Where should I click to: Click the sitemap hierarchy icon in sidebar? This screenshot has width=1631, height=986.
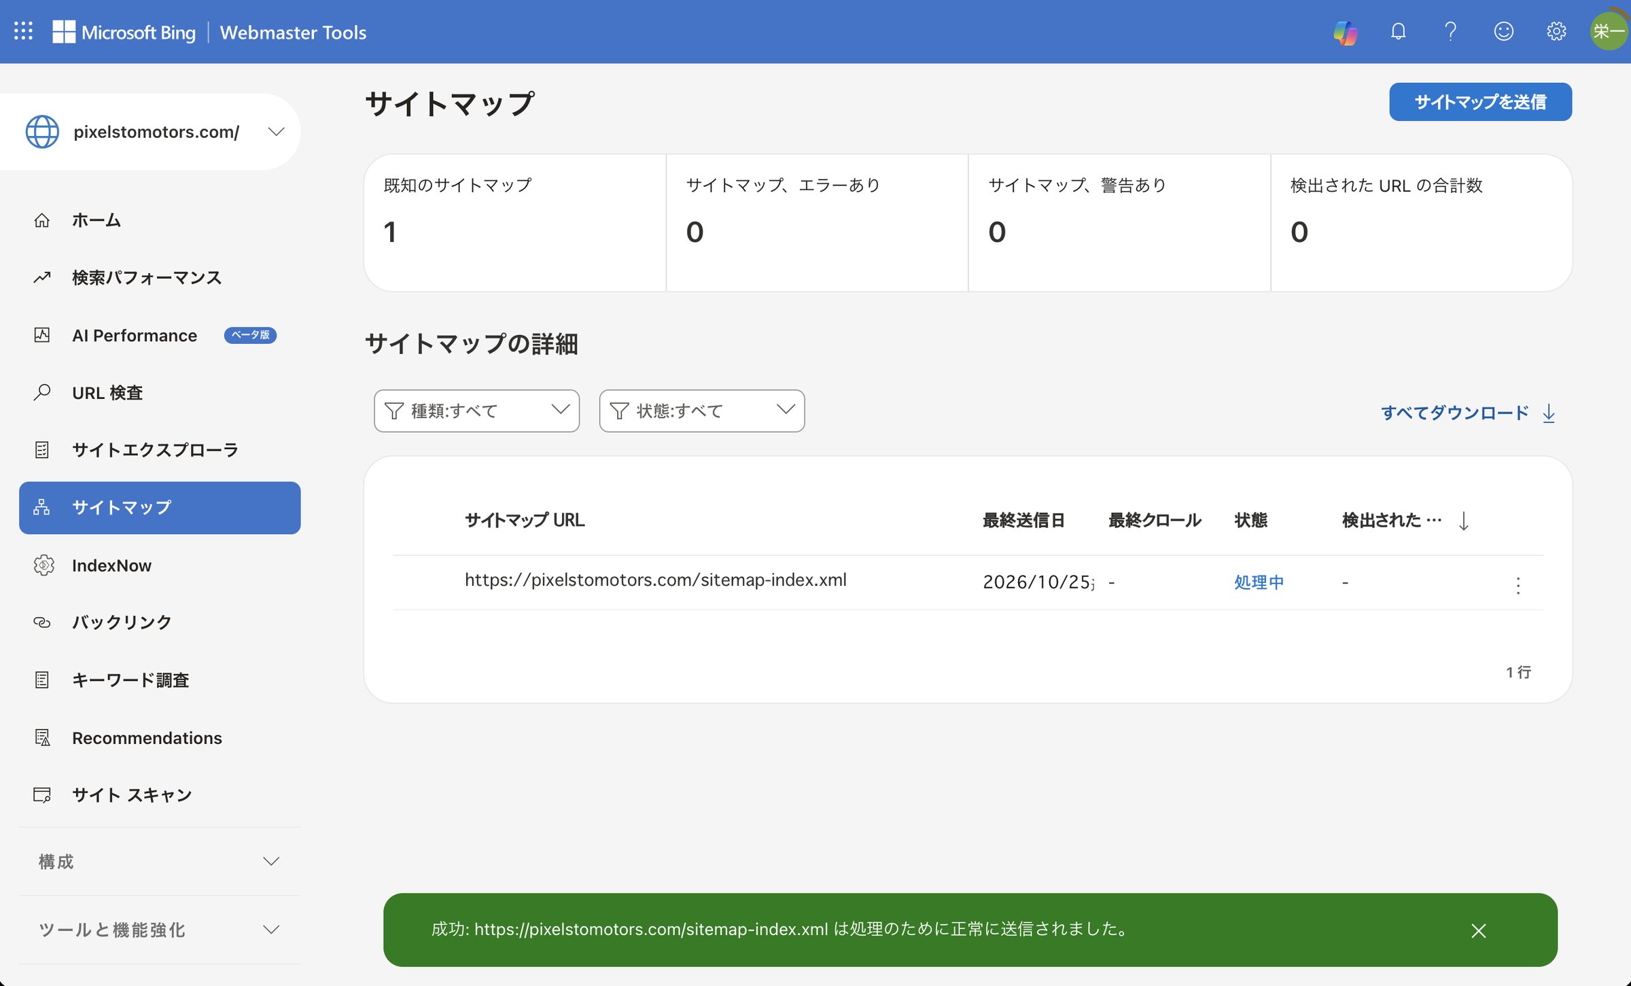[x=42, y=507]
